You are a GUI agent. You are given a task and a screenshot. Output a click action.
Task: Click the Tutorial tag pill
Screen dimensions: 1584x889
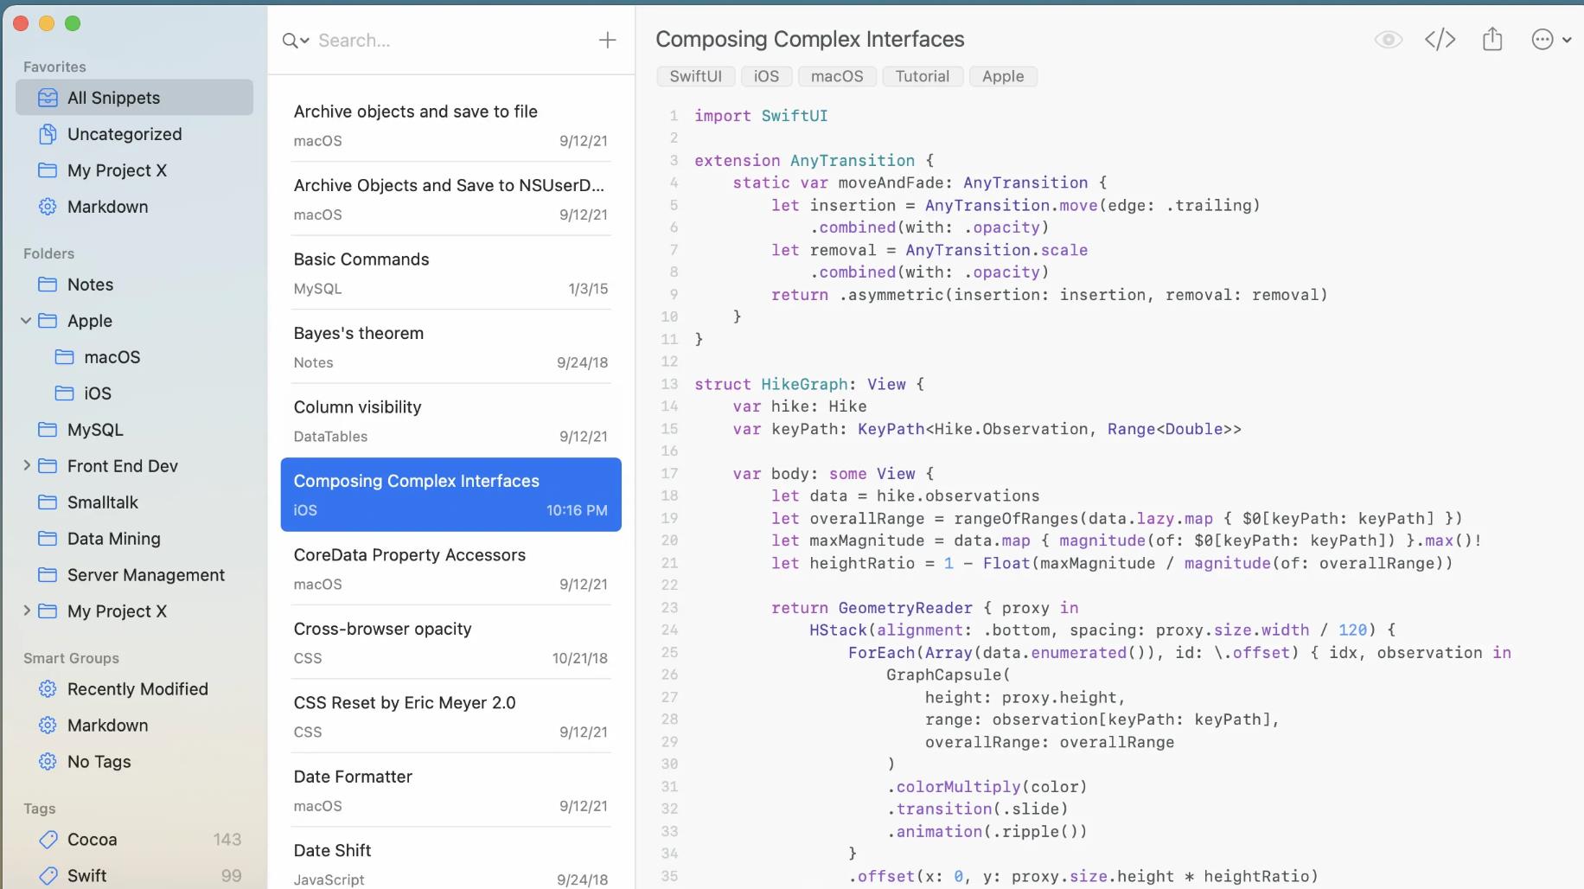point(922,76)
